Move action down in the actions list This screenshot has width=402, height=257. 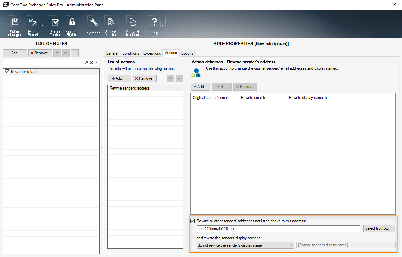[179, 78]
